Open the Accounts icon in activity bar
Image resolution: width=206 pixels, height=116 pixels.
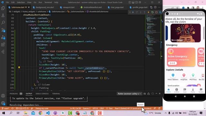(3, 96)
